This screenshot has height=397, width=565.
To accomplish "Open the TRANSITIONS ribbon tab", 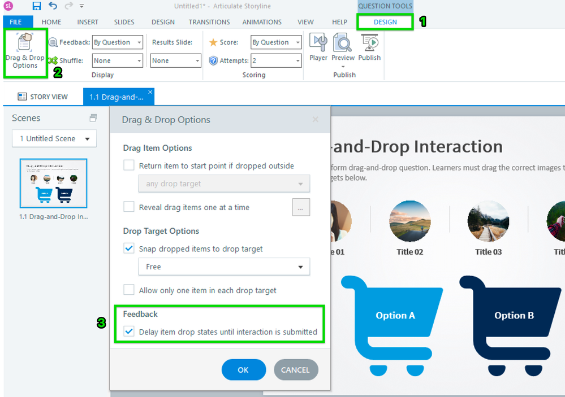I will [209, 22].
